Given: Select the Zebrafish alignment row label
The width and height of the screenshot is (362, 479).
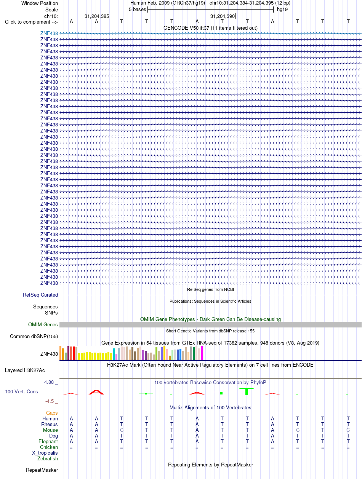Looking at the screenshot, I should [48, 458].
